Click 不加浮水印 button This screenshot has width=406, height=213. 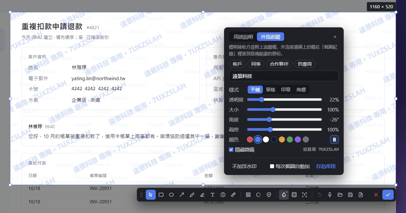(244, 166)
